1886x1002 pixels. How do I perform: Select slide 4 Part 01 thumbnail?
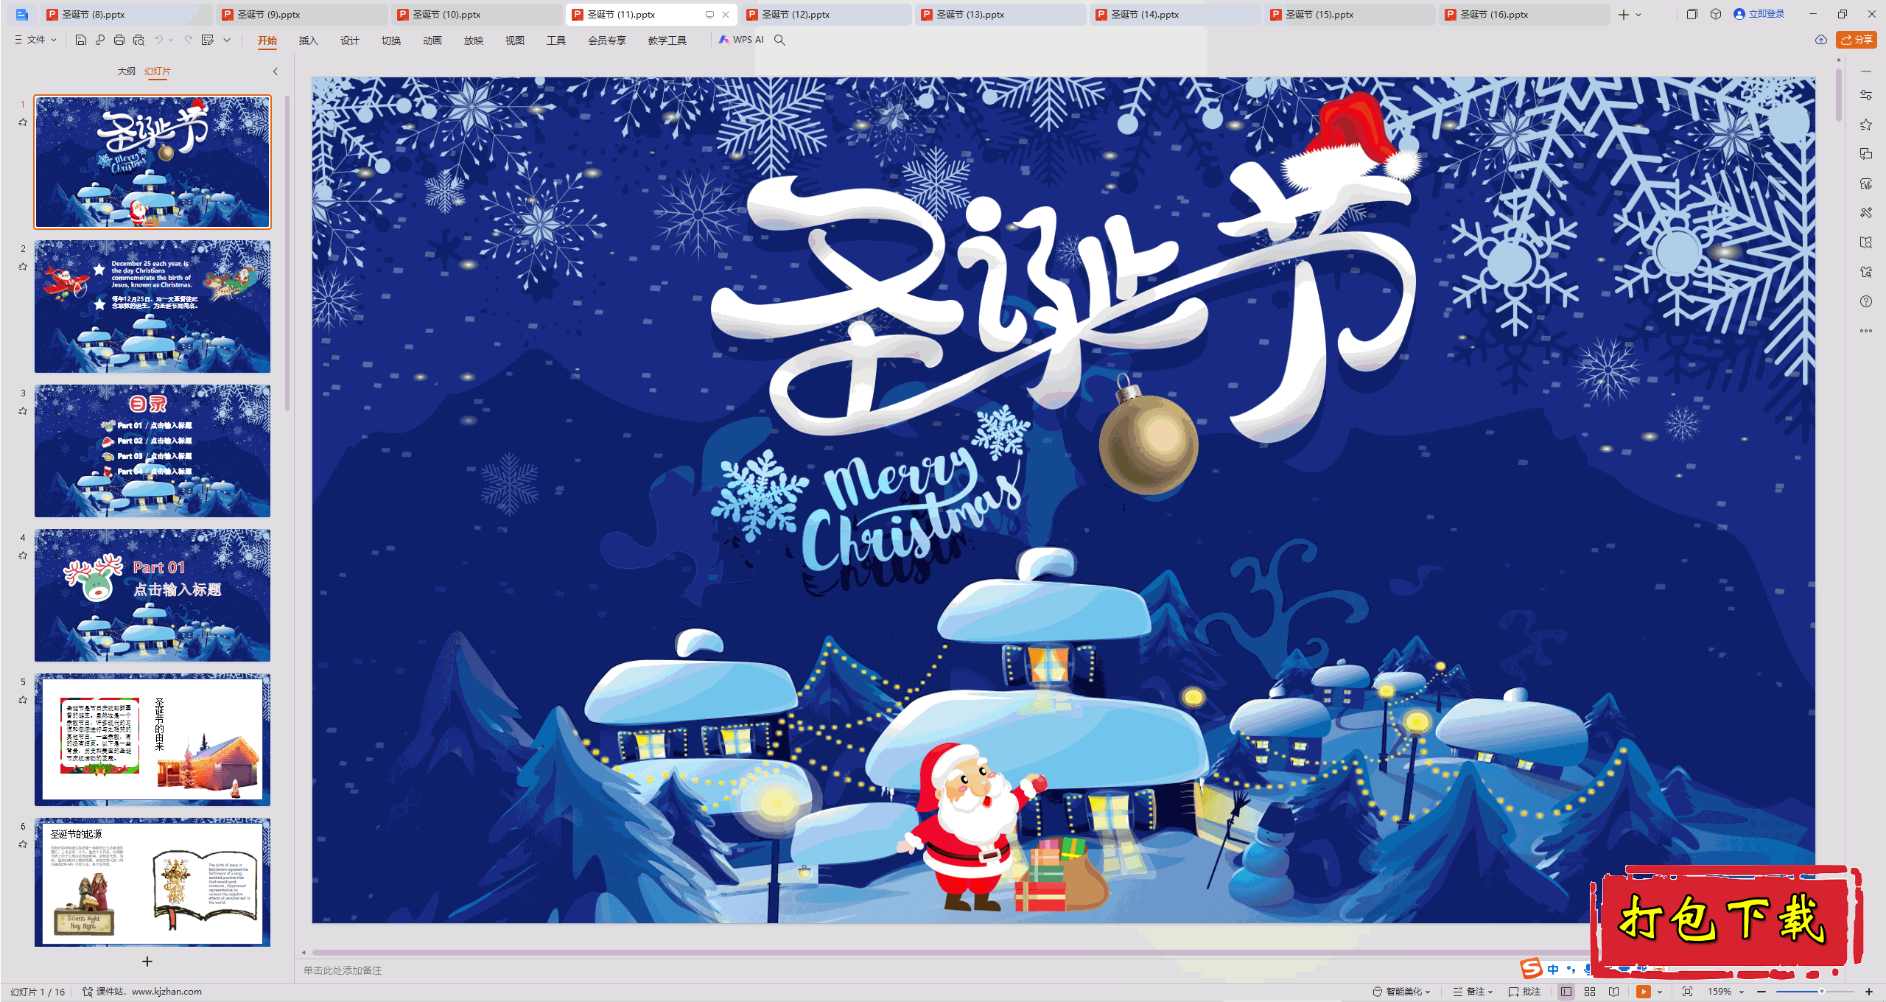coord(153,595)
